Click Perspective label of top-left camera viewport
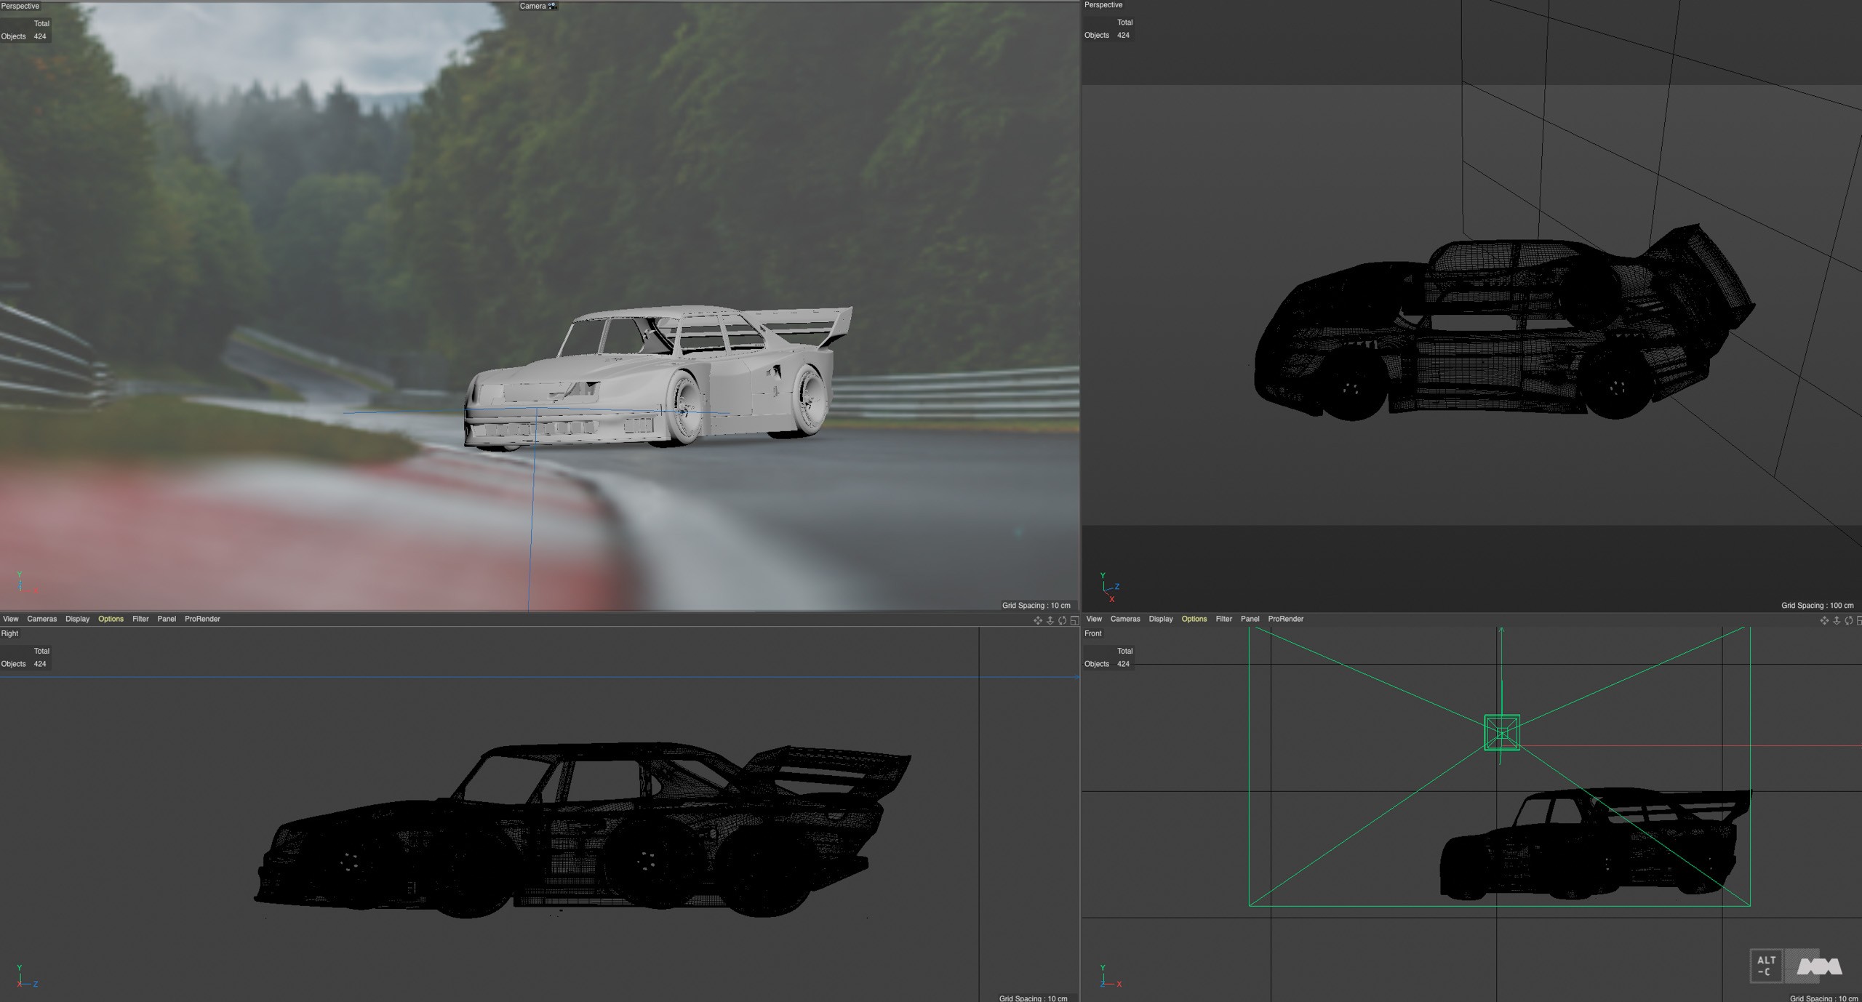This screenshot has height=1002, width=1862. point(20,6)
